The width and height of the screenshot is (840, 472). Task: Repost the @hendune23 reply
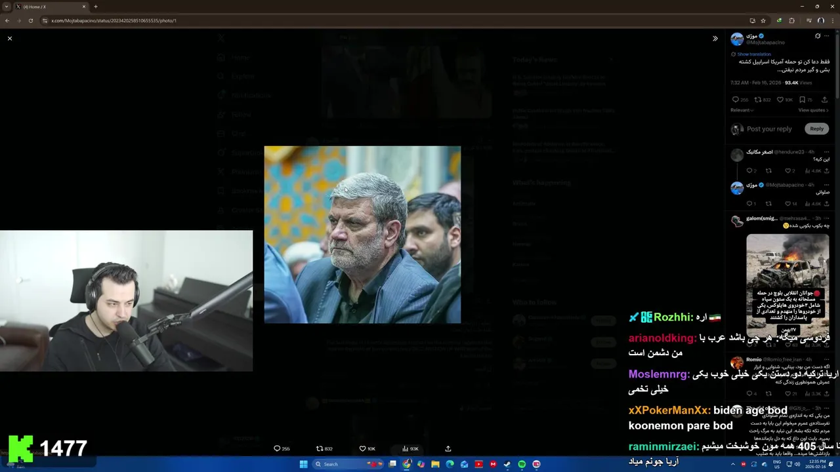tap(768, 171)
